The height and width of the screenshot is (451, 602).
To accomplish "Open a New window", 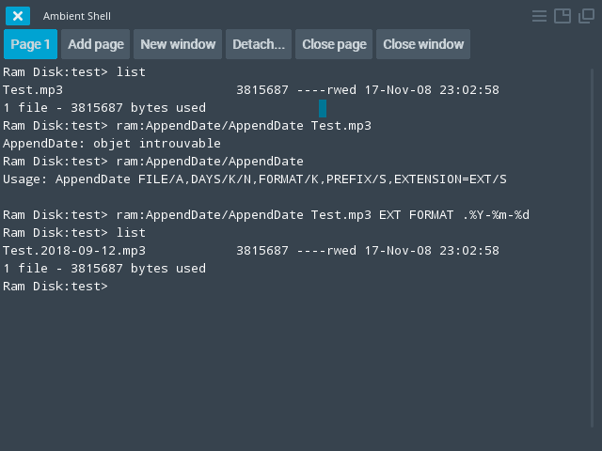I will tap(179, 44).
